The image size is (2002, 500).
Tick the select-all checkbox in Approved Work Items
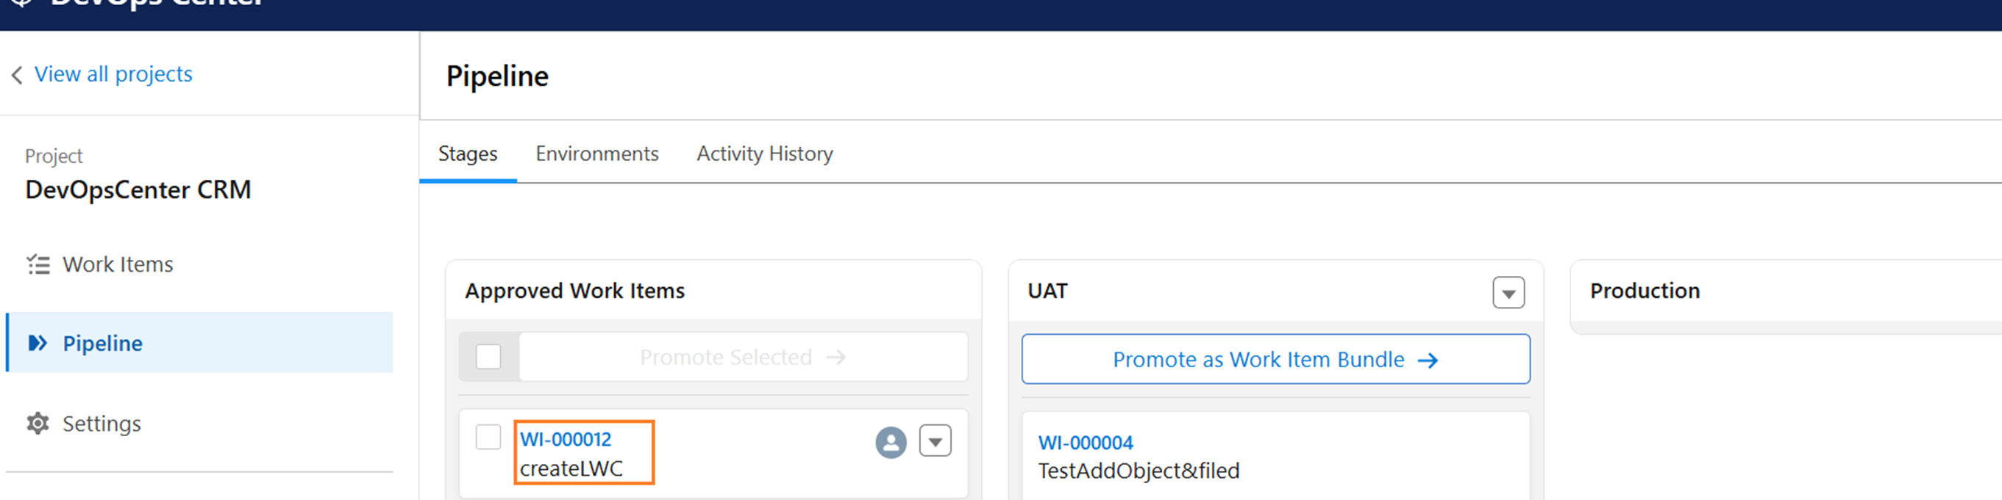(x=488, y=357)
